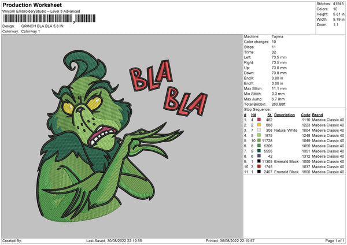Click the Stop Sequence heading
The height and width of the screenshot is (245, 347).
pyautogui.click(x=257, y=109)
